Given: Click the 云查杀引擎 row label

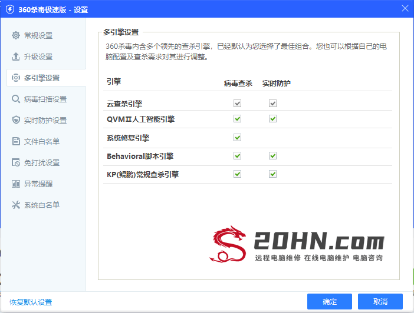Looking at the screenshot, I should [124, 104].
